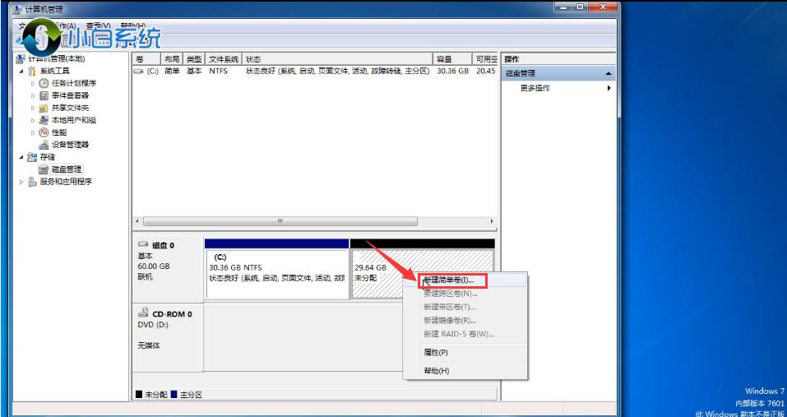
Task: Click the Storage (存储) node icon
Action: coord(32,157)
